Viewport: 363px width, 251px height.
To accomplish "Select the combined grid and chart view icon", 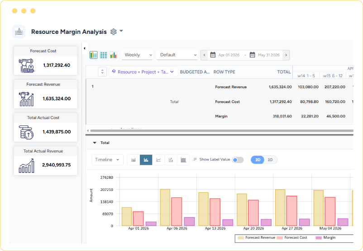I will (94, 55).
